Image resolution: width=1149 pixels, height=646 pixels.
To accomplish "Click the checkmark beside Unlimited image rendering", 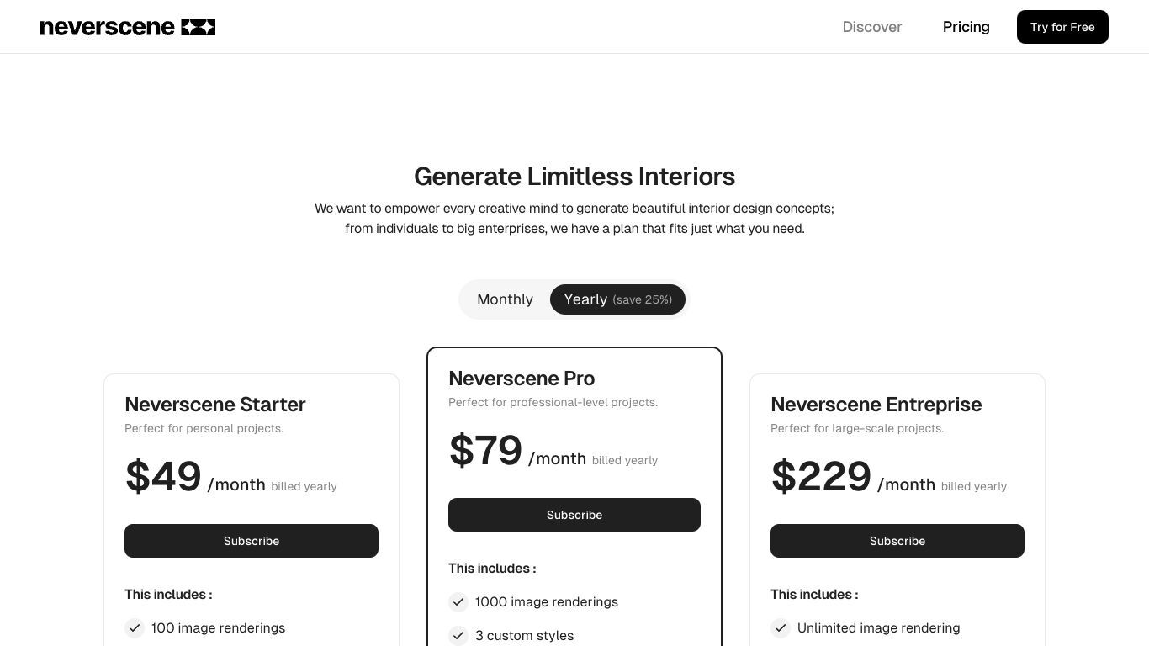I will (x=781, y=628).
